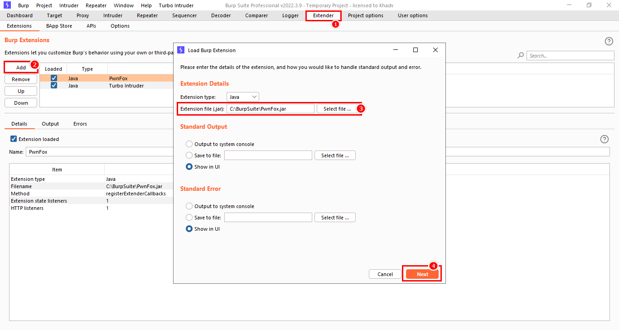Select Standard Output 'Show in UI' radio
The image size is (619, 330).
(189, 167)
